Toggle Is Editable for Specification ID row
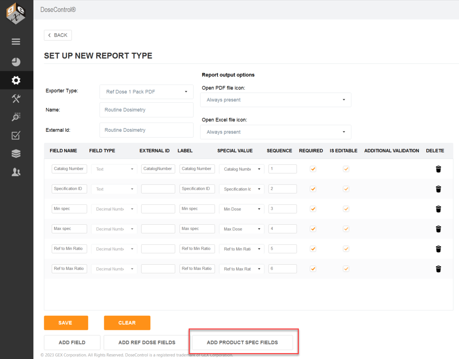Viewport: 459px width, 359px height. [x=346, y=189]
